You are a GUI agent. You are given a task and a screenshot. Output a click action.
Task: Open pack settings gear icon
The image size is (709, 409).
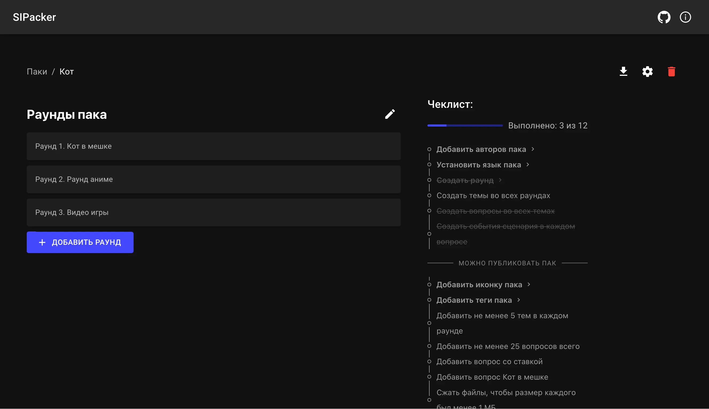click(x=647, y=72)
